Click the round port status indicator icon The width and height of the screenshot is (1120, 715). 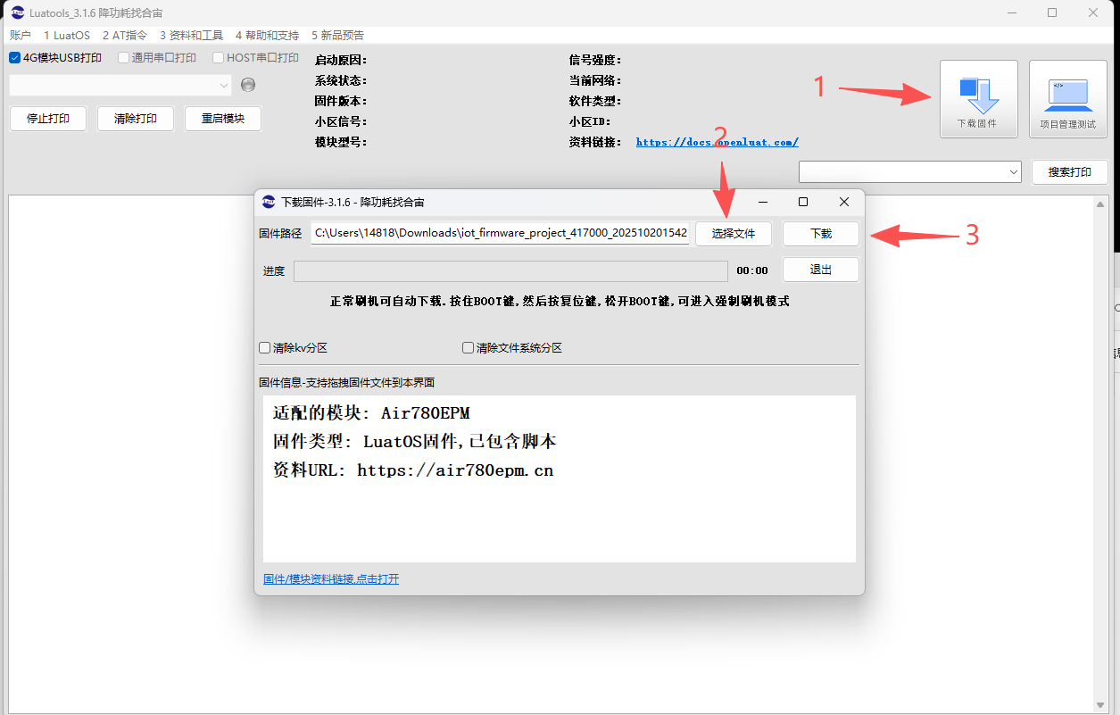tap(248, 85)
